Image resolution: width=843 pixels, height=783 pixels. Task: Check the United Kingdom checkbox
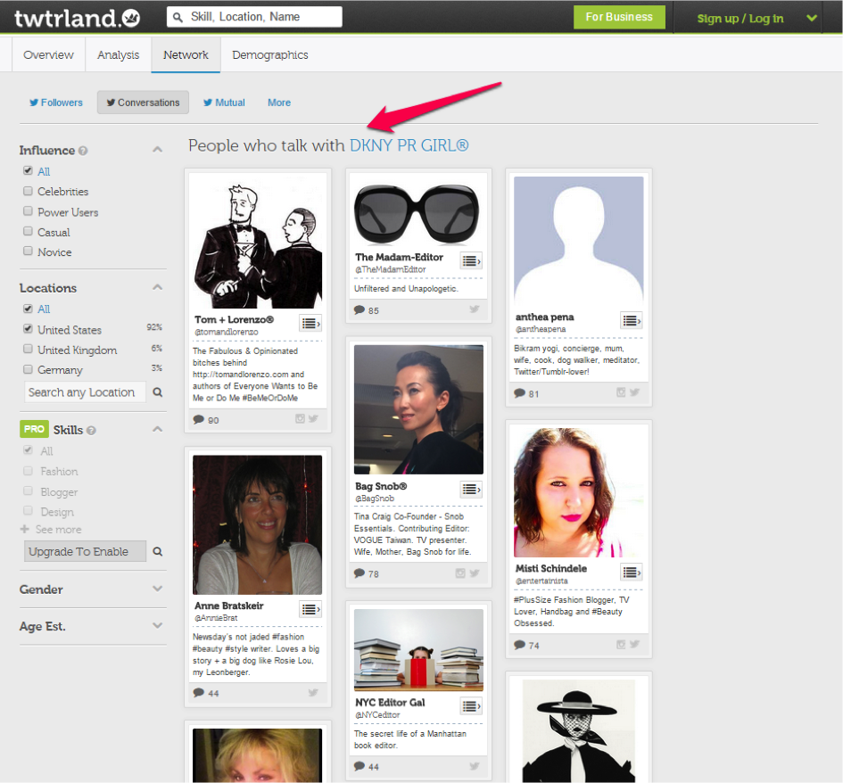pyautogui.click(x=28, y=349)
